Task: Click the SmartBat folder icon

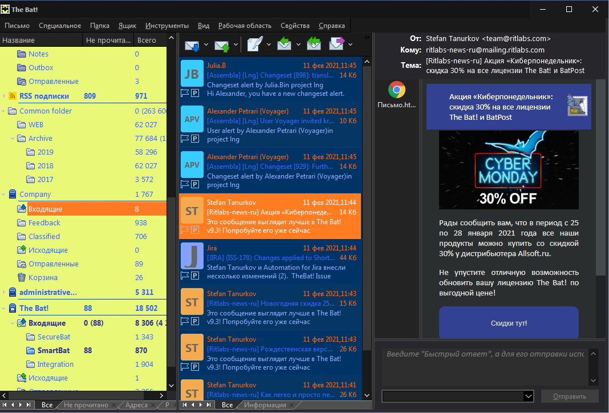Action: click(31, 350)
